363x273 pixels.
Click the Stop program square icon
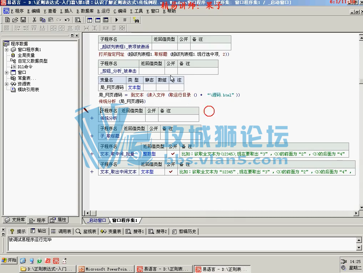(125, 20)
